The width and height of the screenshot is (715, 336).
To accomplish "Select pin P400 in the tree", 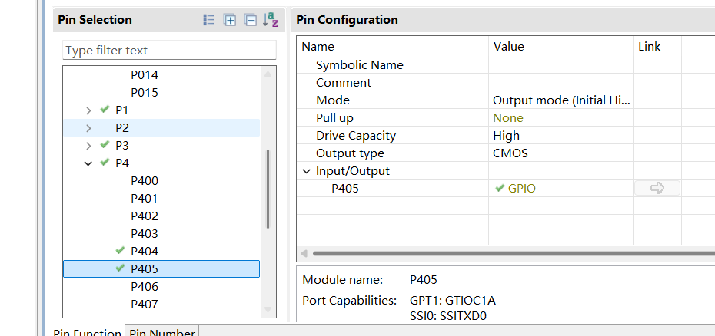I will tap(145, 181).
